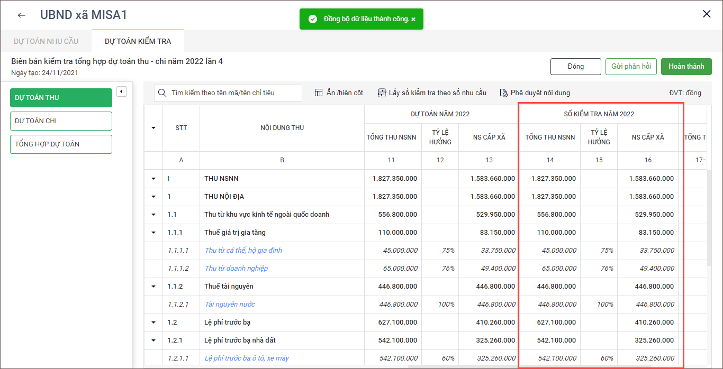This screenshot has width=723, height=369.
Task: Open the Ẩn/hiện cột column toggle
Action: [x=339, y=93]
